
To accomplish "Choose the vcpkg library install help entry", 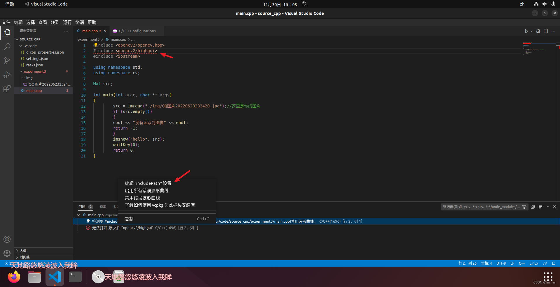I will point(167,205).
